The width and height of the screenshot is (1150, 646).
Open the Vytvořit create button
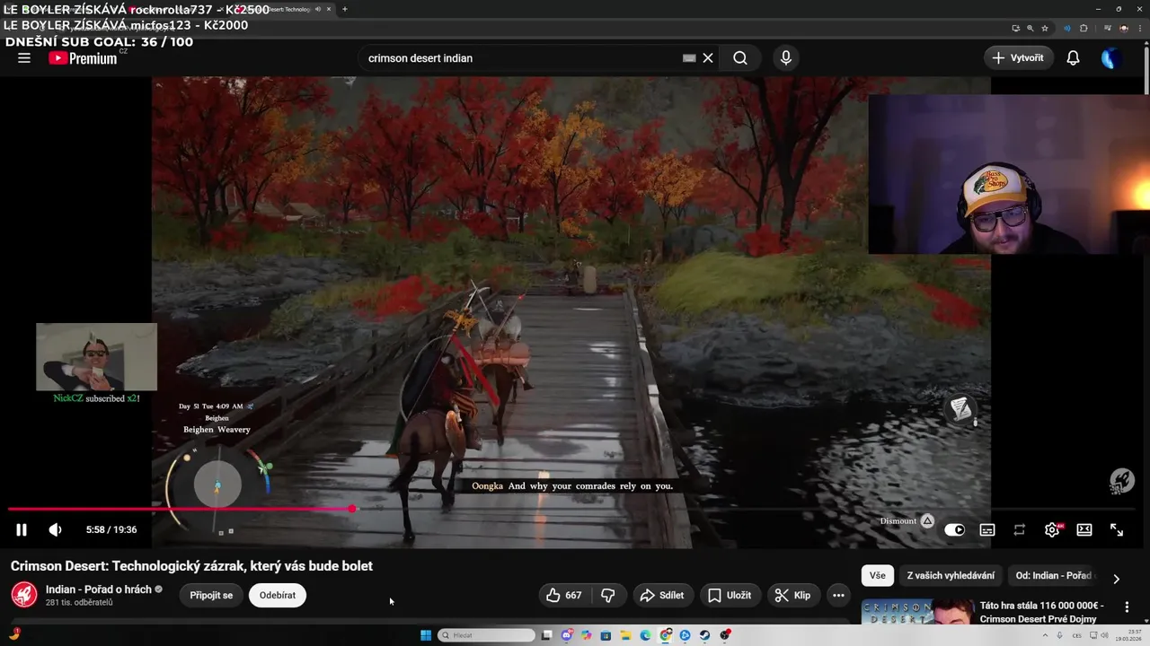(x=1019, y=58)
